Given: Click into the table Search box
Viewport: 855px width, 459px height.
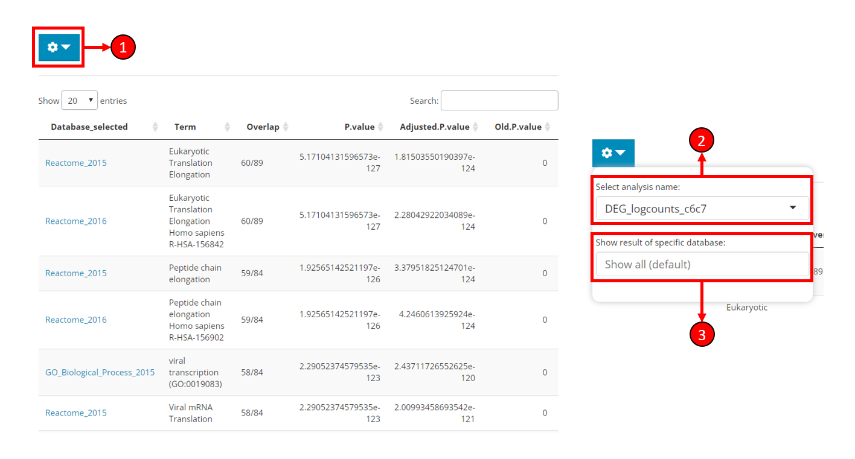Looking at the screenshot, I should (499, 101).
